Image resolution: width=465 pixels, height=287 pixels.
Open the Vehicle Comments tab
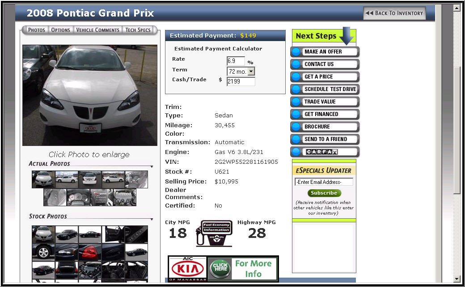click(97, 30)
